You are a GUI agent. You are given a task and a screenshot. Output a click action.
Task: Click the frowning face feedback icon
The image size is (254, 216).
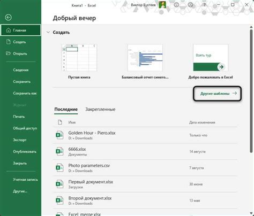pos(190,5)
